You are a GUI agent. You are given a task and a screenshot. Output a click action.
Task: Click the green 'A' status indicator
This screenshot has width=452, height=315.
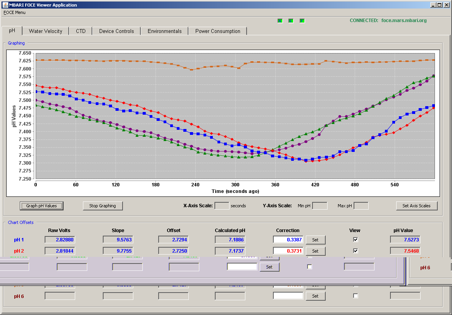(x=280, y=21)
